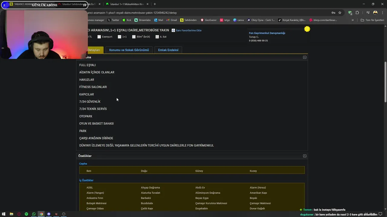Open Chrome profile avatar

(x=375, y=13)
